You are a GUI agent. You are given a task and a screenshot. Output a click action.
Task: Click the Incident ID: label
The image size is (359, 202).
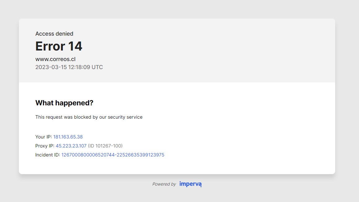(48, 155)
